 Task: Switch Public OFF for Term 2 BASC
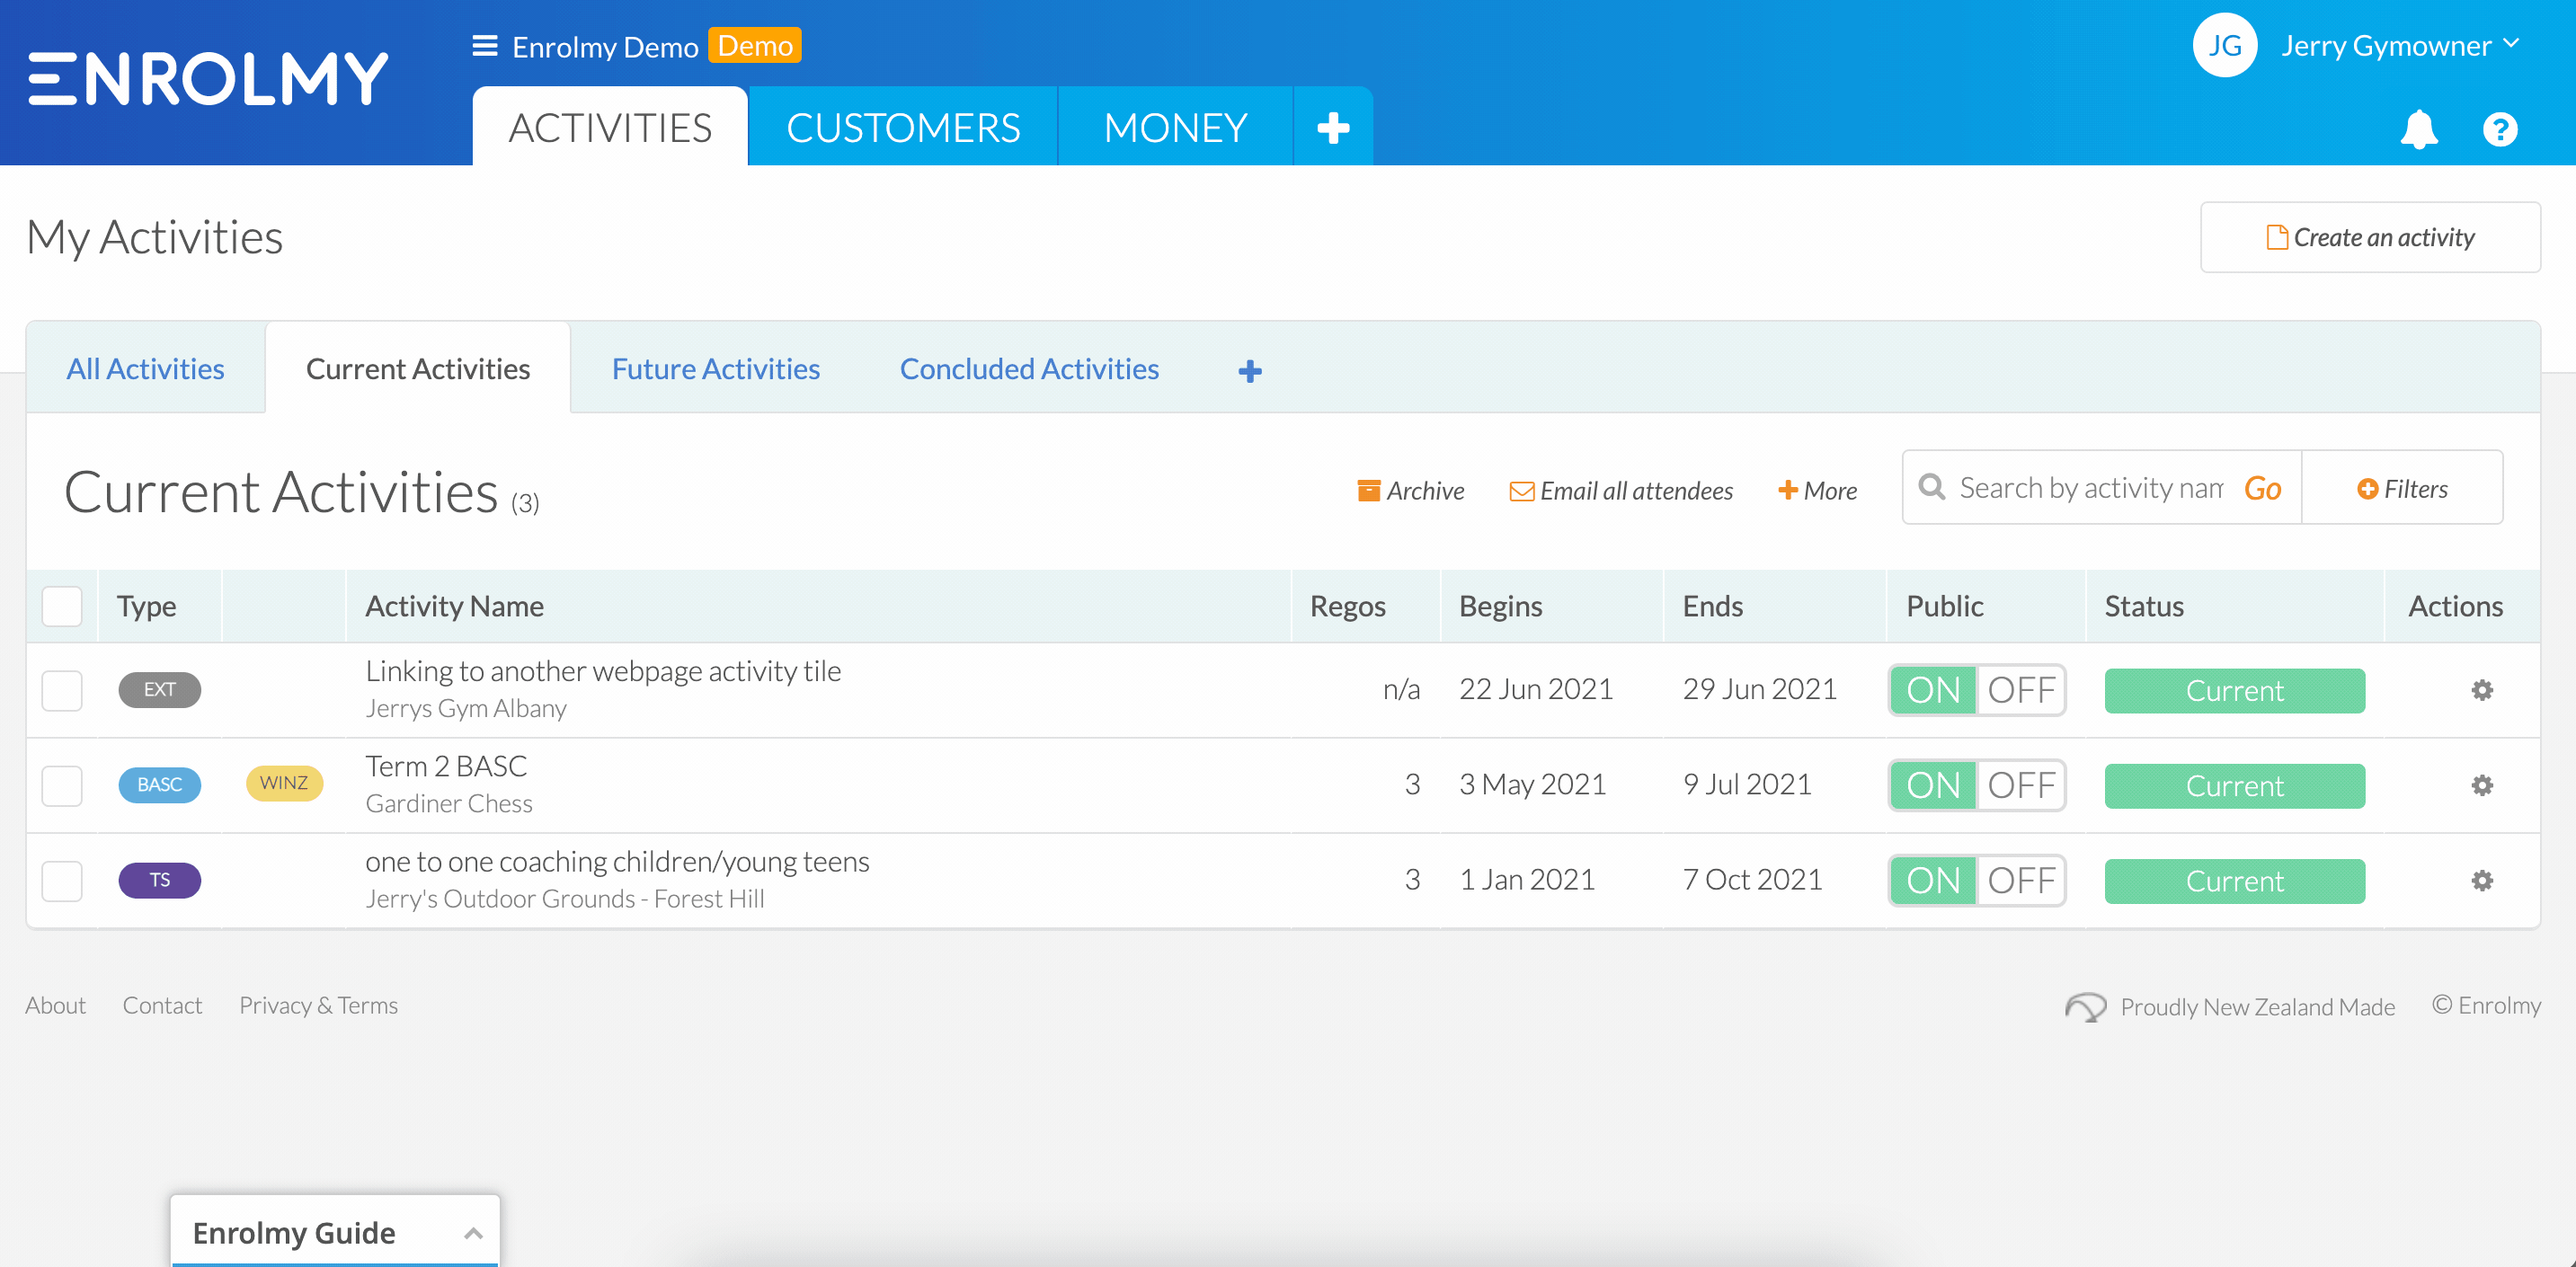point(2021,785)
